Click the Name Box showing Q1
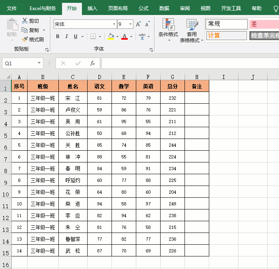 click(19, 63)
